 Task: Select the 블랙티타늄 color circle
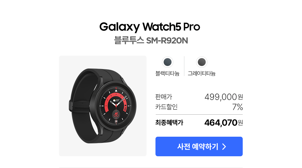tap(167, 62)
